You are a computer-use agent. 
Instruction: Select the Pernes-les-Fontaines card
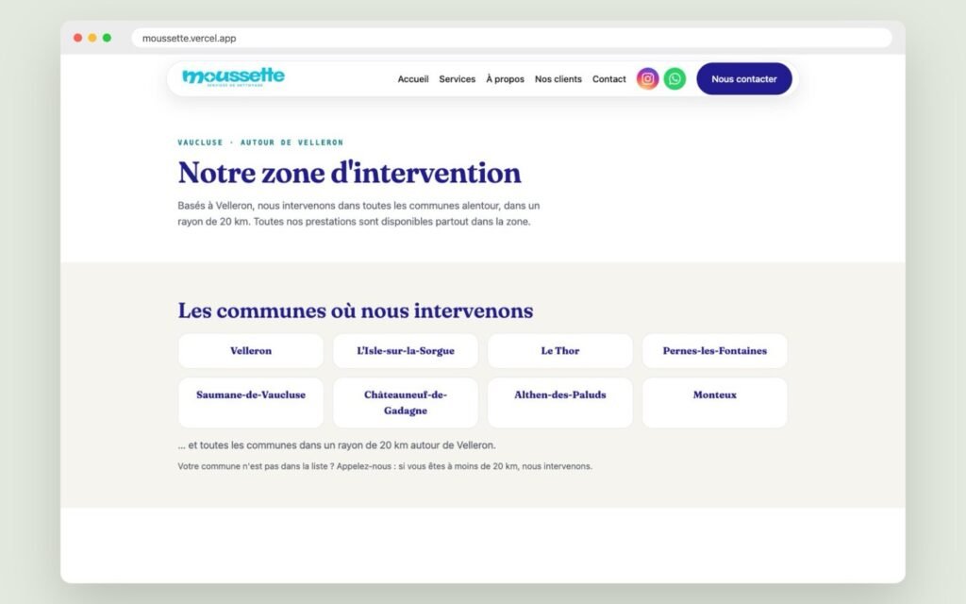tap(715, 351)
